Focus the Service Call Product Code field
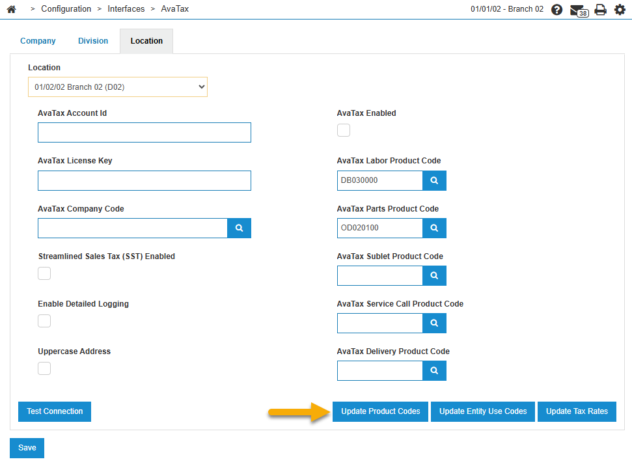Viewport: 632px width, 468px height. (379, 323)
